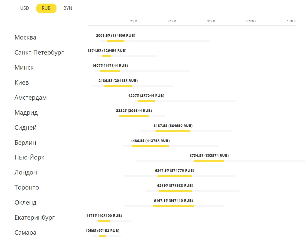Click the Окленд yellow salary bar
Viewport: 305px width, 243px height.
(173, 206)
